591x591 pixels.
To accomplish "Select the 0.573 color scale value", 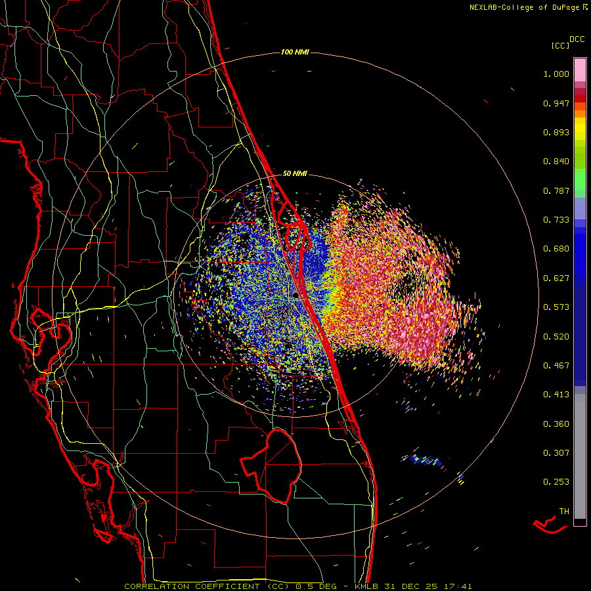I will point(556,307).
